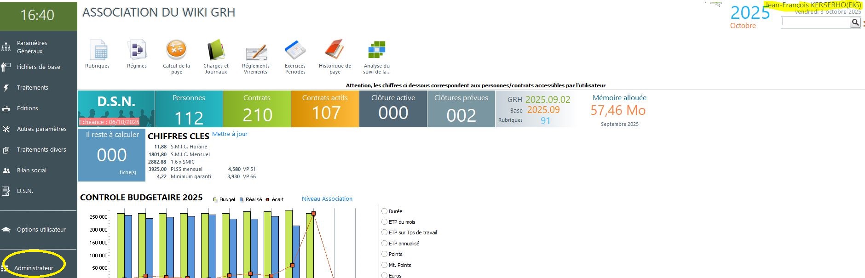Open the Régimes icon
The width and height of the screenshot is (865, 278).
click(x=137, y=51)
